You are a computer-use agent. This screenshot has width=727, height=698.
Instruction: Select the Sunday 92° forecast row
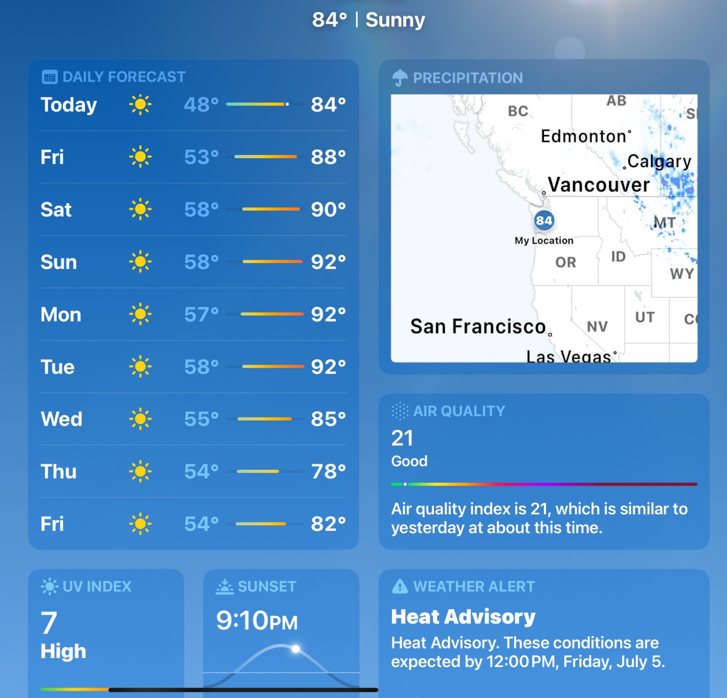tap(194, 262)
